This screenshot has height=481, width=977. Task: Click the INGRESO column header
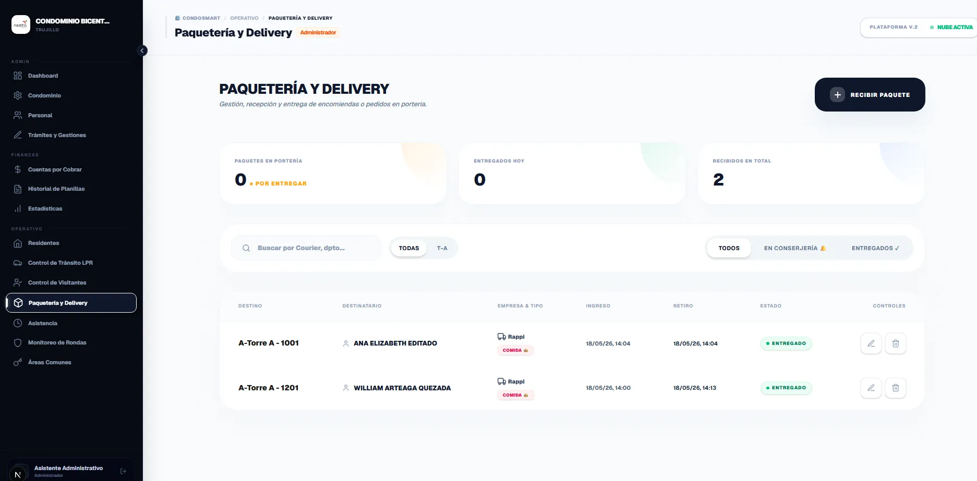click(x=598, y=306)
